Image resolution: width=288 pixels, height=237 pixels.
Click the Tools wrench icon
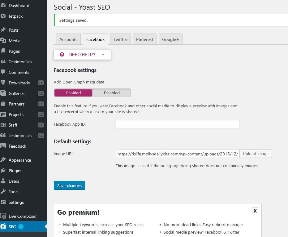coord(3,192)
